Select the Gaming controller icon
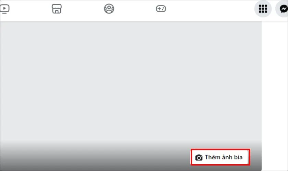The height and width of the screenshot is (171, 288). pos(161,9)
